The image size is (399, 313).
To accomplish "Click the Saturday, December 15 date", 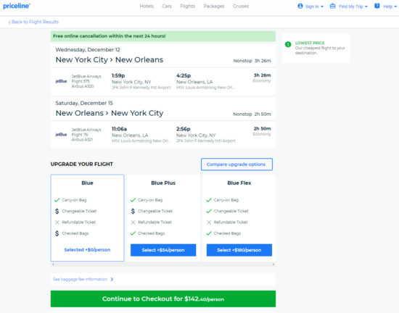I will [84, 103].
